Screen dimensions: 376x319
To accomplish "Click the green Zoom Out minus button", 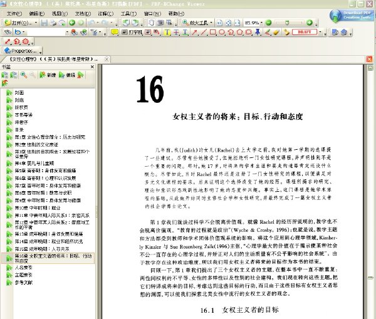I will (269, 23).
